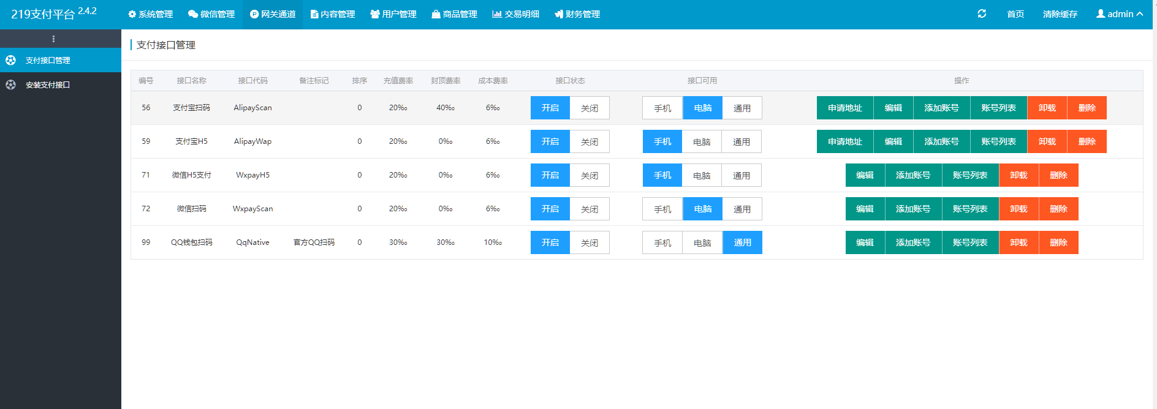Select 手机 for 支付宝扫码 row
The width and height of the screenshot is (1157, 409).
tap(662, 108)
